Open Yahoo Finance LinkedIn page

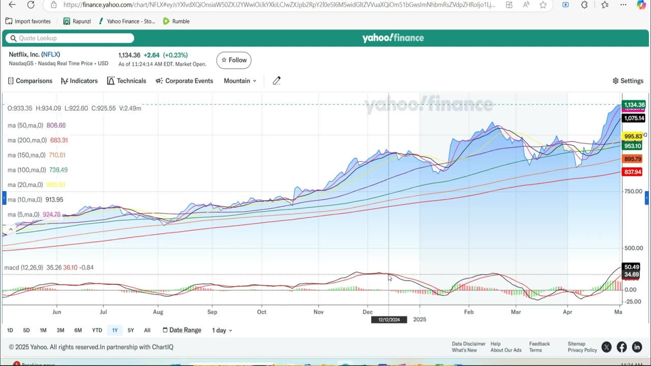[x=637, y=347]
